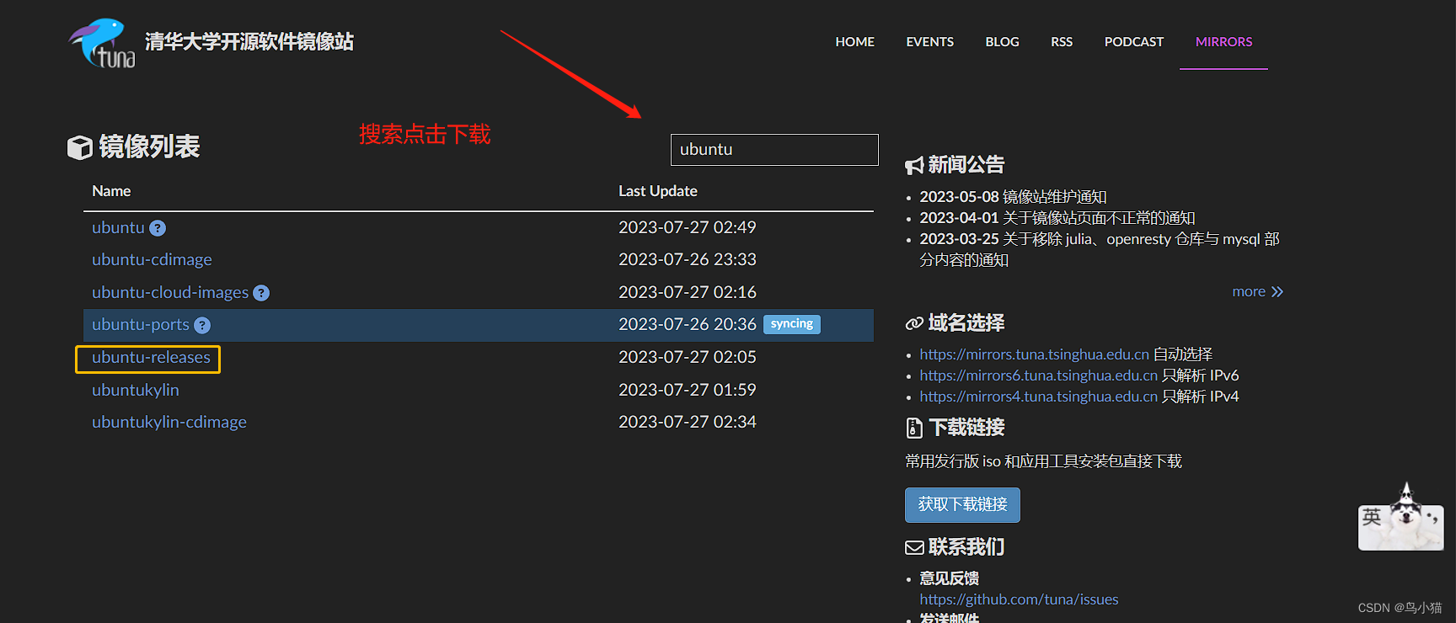Image resolution: width=1456 pixels, height=623 pixels.
Task: Open the 2023-04-01 page abnormal notice
Action: (x=1057, y=217)
